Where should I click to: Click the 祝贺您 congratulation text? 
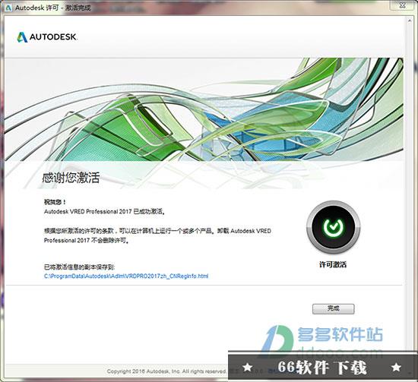[x=55, y=202]
